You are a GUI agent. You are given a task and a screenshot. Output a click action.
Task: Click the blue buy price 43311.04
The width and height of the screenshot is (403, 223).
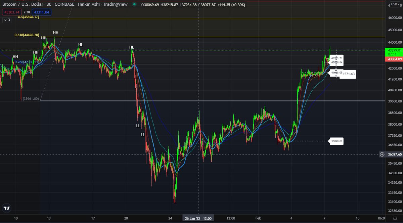click(x=42, y=12)
